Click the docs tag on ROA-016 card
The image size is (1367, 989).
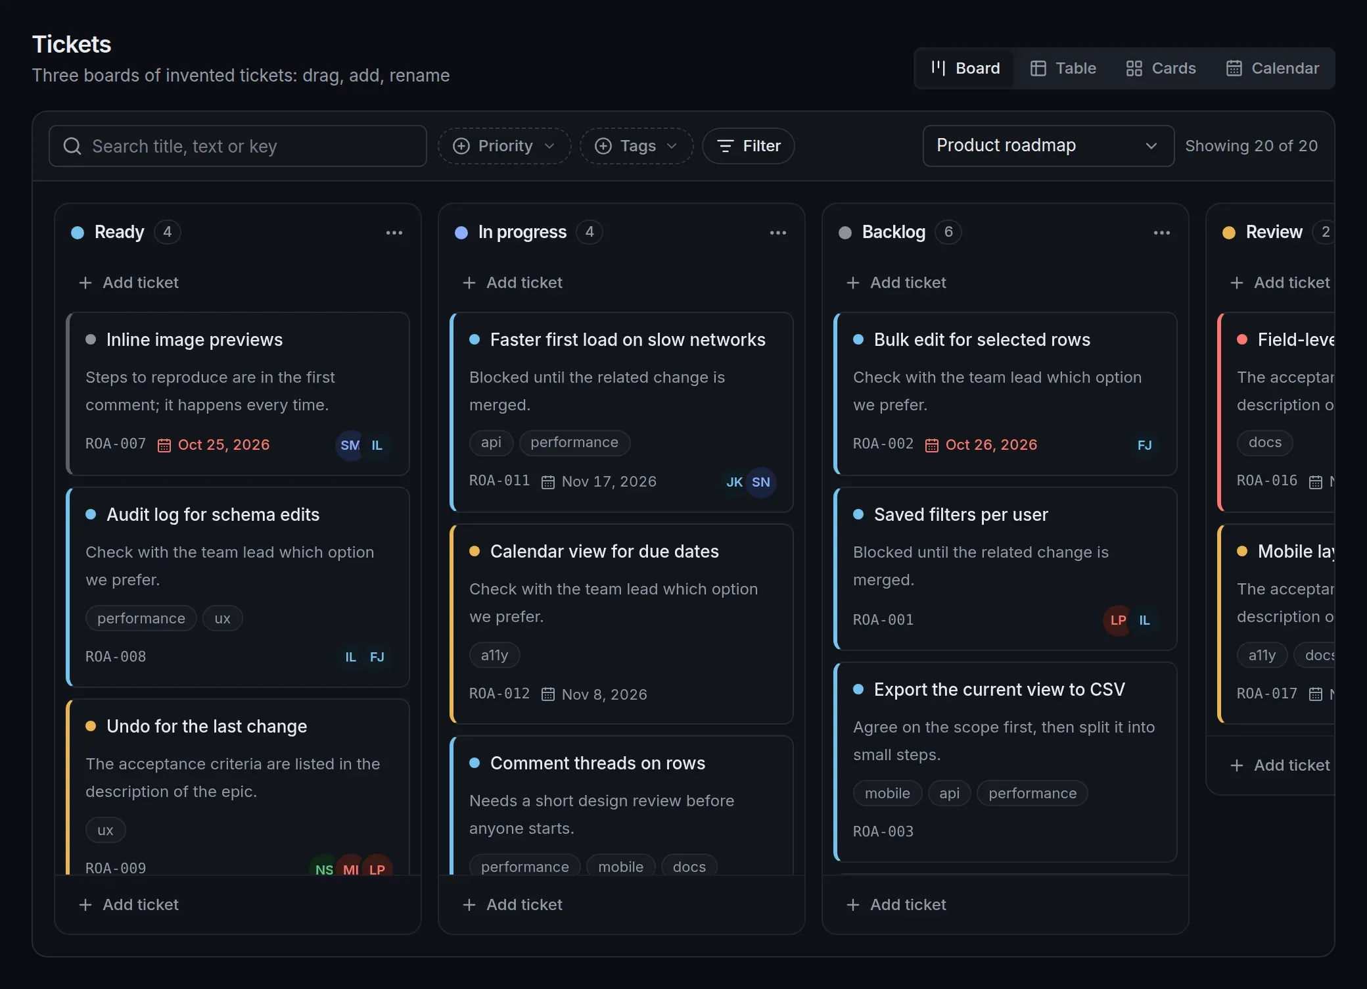(1265, 443)
